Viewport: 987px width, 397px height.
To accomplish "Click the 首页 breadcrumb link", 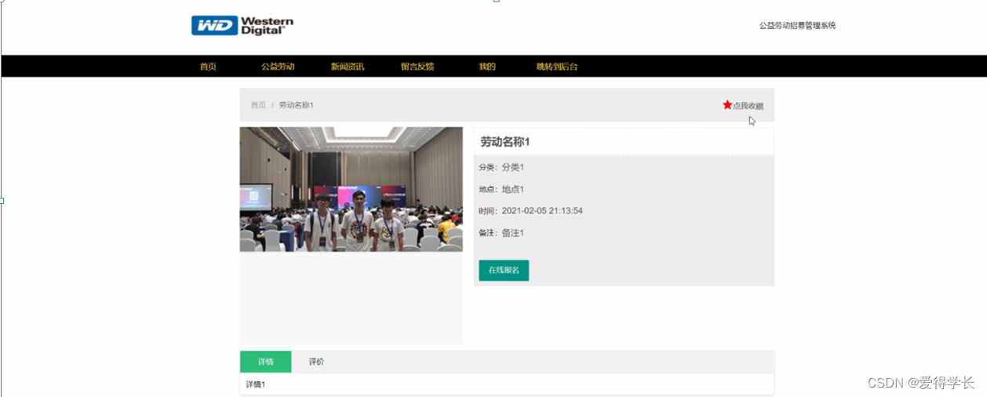I will [x=258, y=105].
